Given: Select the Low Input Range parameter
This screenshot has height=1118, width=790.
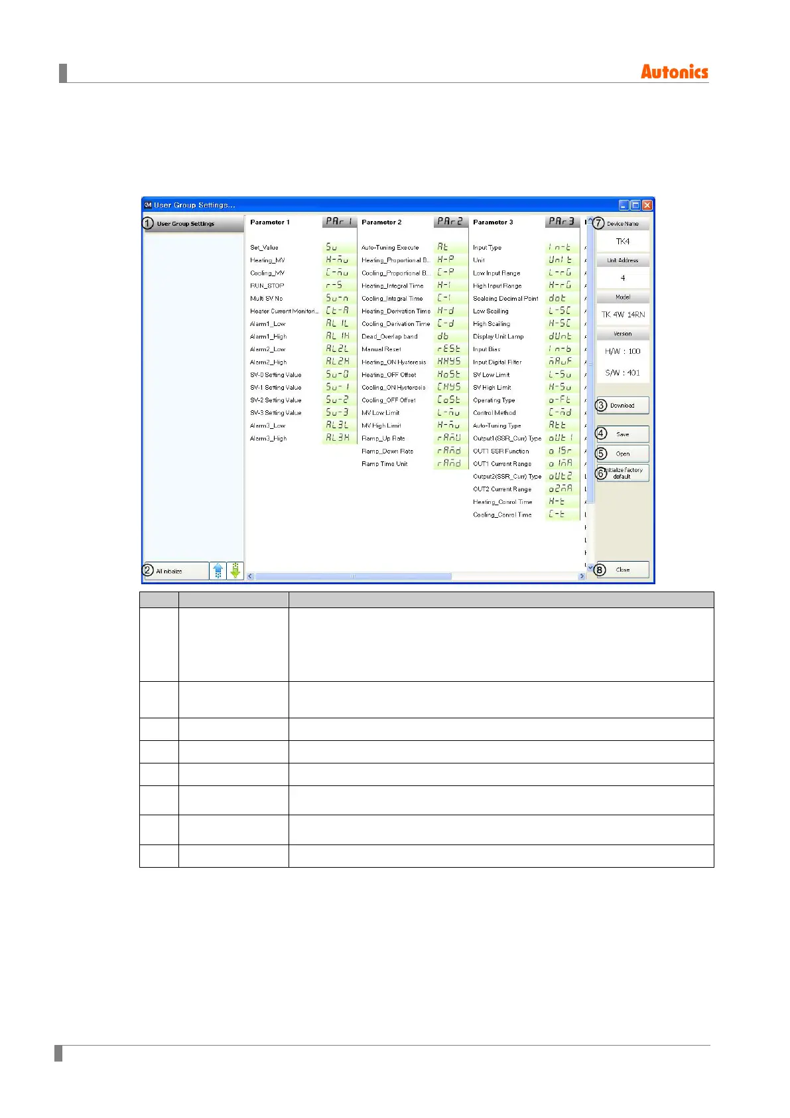Looking at the screenshot, I should coord(496,273).
